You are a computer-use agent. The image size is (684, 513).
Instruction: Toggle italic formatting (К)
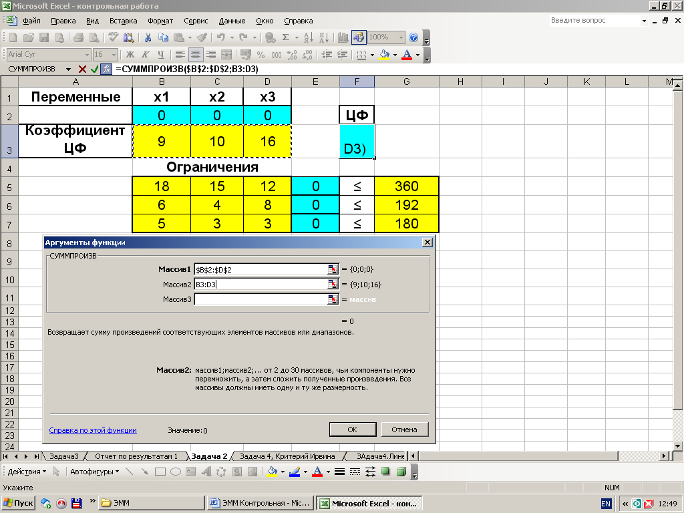[145, 55]
